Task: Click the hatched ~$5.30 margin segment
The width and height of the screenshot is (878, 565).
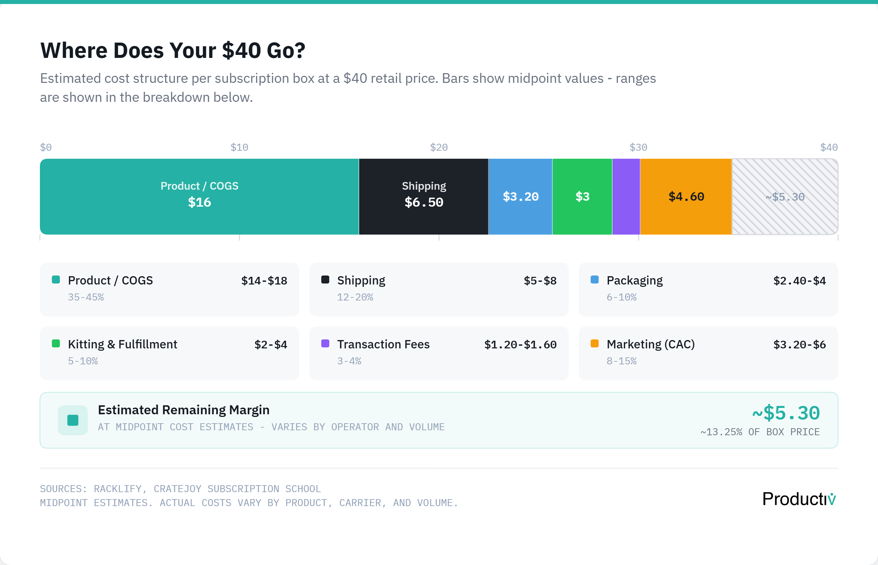Action: [x=785, y=197]
